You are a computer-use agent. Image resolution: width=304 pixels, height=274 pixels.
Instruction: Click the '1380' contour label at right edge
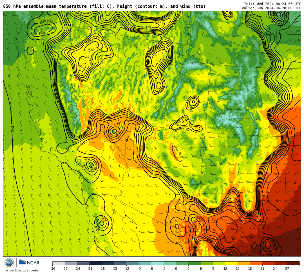tap(290, 109)
